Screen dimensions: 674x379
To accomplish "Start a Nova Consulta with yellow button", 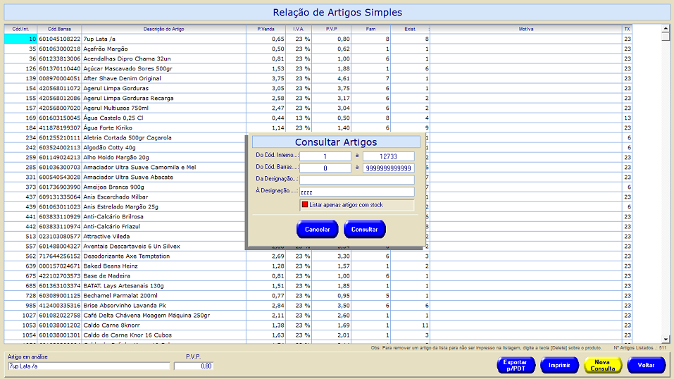I will pos(602,365).
